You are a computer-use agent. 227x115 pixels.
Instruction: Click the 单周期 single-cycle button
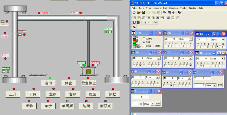(67, 106)
